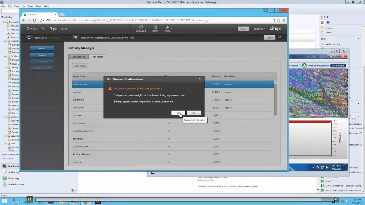Screen dimensions: 365x205
Task: Click the help icon in Tasks pane
Action: (x=328, y=22)
